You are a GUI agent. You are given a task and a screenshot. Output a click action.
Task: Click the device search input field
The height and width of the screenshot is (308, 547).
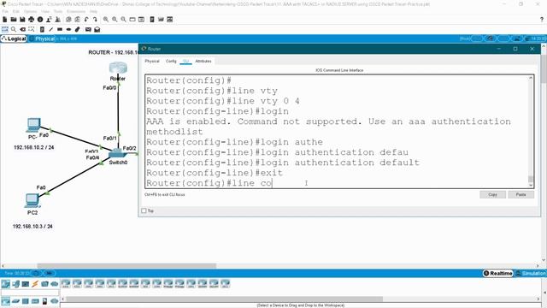(x=30, y=293)
